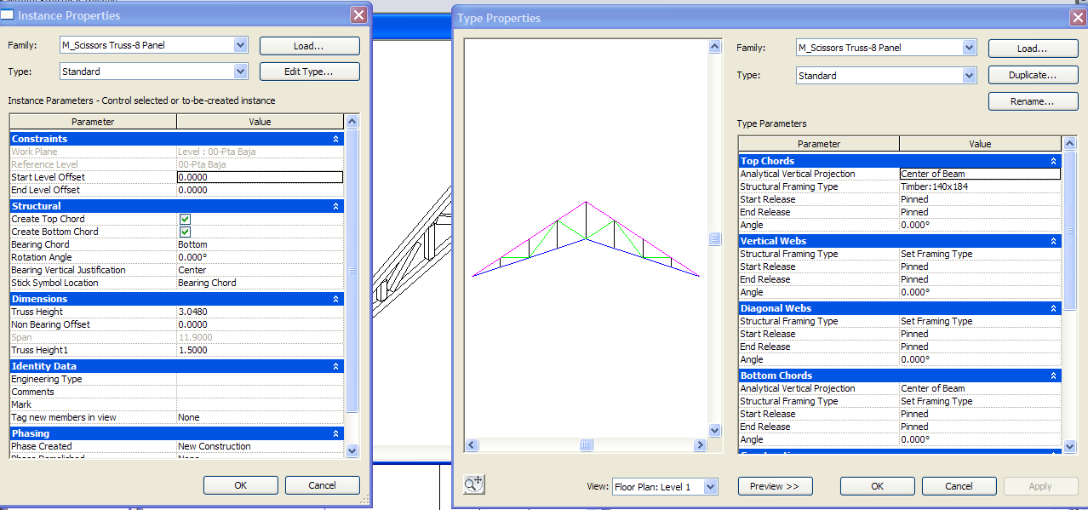Click the zoom magnifier icon under the preview

pyautogui.click(x=473, y=484)
